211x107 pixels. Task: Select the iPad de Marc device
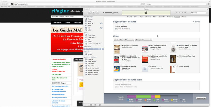[x=92, y=49]
